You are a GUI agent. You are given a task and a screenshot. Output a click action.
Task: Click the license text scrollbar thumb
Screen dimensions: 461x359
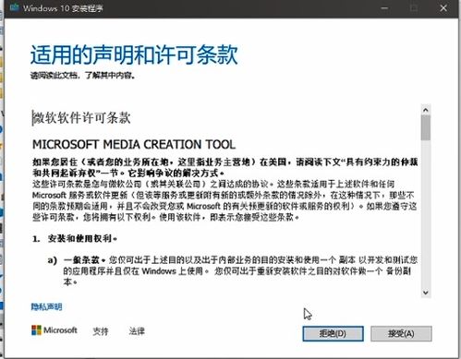click(426, 128)
